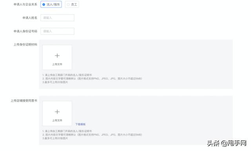Click plus icon under 上传身份证明材料
251x151 pixels.
[x=57, y=56]
